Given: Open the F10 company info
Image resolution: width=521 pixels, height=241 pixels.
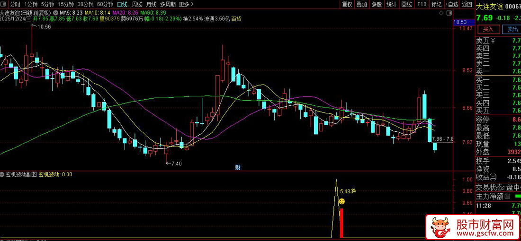Looking at the screenshot, I should click(x=422, y=4).
